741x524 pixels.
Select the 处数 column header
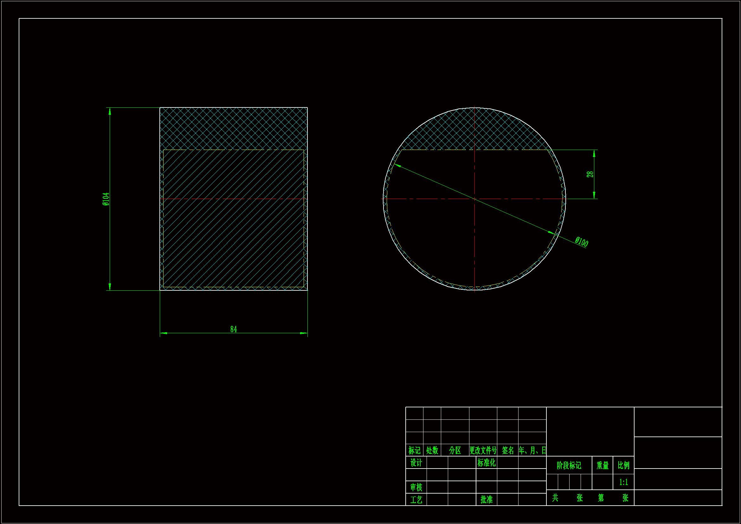(x=432, y=450)
